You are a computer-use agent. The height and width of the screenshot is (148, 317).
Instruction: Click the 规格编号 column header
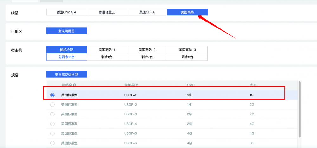point(132,85)
